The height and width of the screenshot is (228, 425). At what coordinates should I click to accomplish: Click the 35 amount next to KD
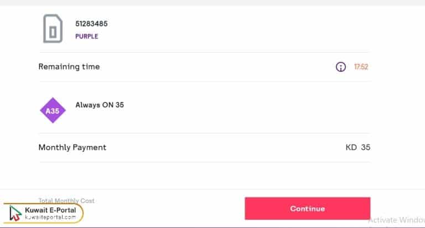pyautogui.click(x=365, y=148)
